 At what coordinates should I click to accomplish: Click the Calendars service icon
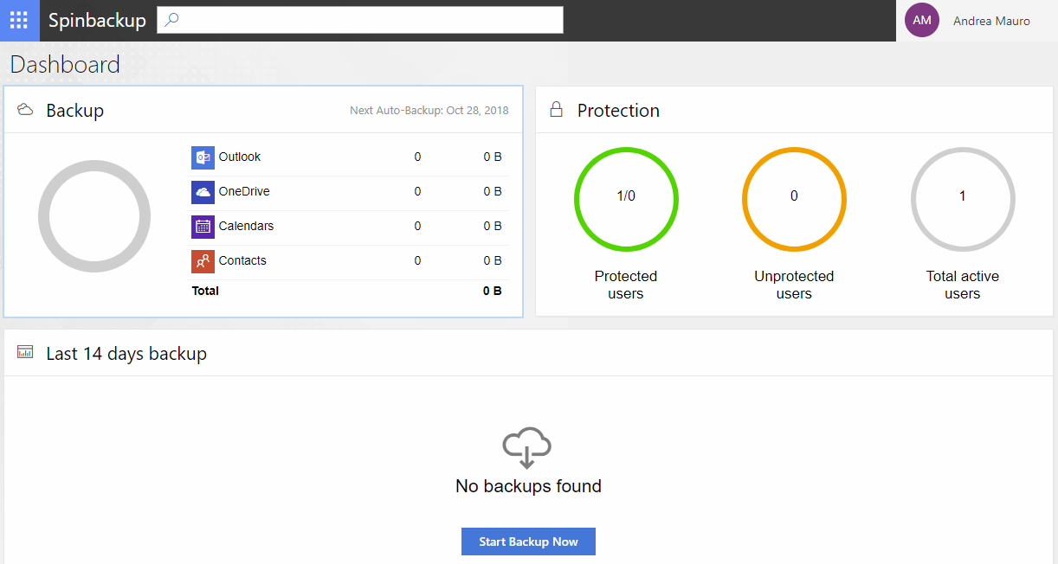203,227
